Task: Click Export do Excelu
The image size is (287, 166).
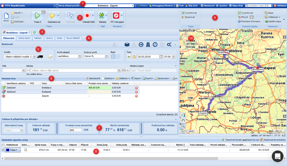Action: pyautogui.click(x=232, y=140)
